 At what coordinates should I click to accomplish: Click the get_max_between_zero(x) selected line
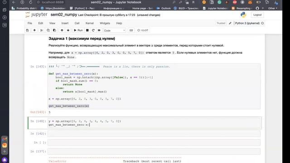tap(69, 106)
